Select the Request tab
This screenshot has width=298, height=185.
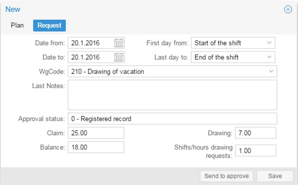point(49,25)
